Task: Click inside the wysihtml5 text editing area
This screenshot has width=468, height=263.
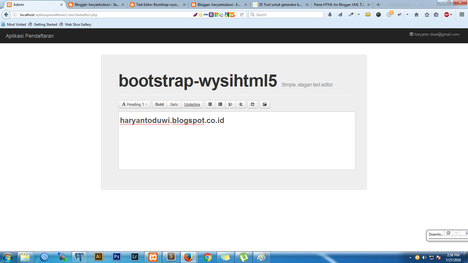Action: tap(236, 140)
